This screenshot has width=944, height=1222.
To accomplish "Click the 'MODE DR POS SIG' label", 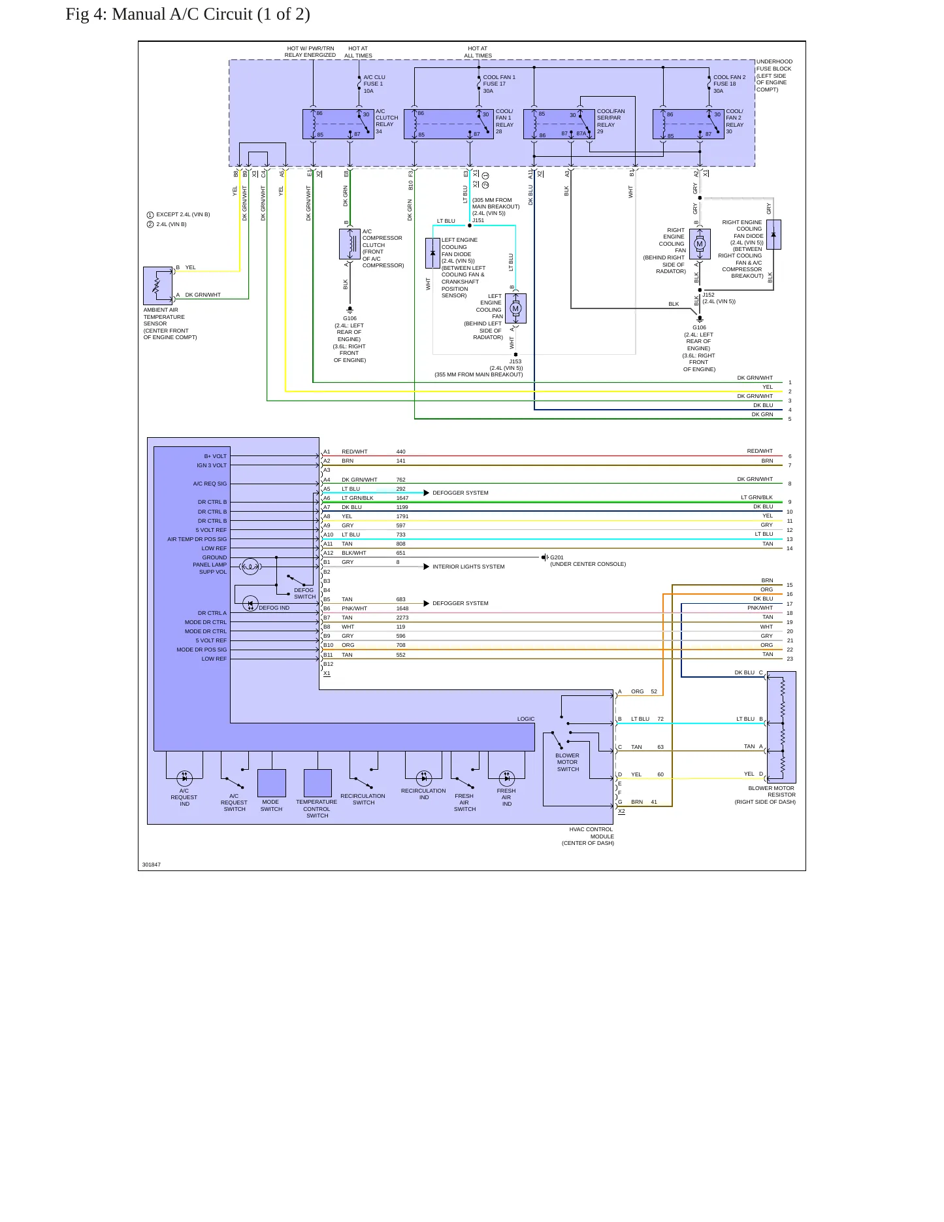I will [202, 650].
